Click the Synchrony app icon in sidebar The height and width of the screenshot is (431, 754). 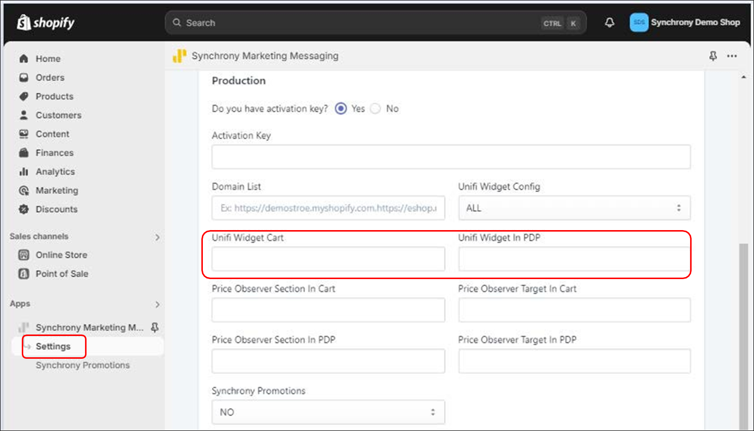[24, 327]
